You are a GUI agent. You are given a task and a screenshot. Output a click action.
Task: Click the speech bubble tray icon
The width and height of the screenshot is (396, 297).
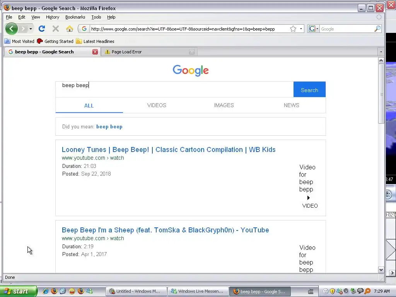(360, 291)
